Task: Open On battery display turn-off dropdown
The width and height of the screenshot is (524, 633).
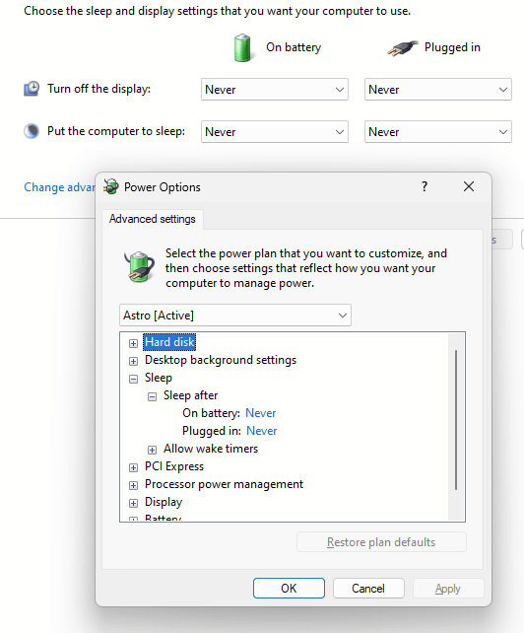Action: 275,89
